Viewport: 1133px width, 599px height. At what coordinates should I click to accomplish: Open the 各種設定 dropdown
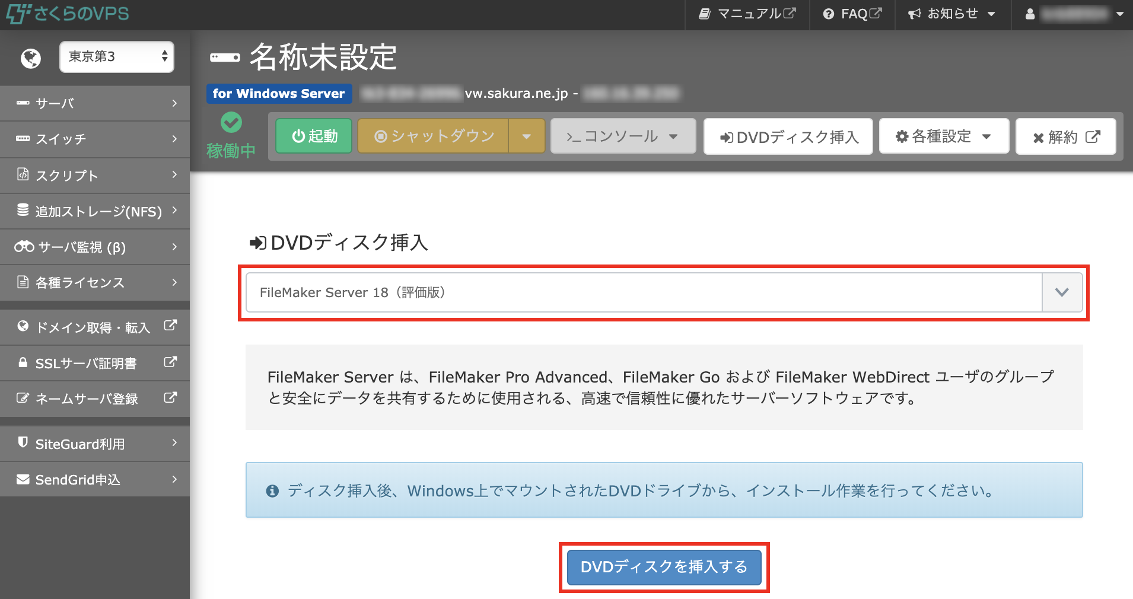pyautogui.click(x=944, y=136)
